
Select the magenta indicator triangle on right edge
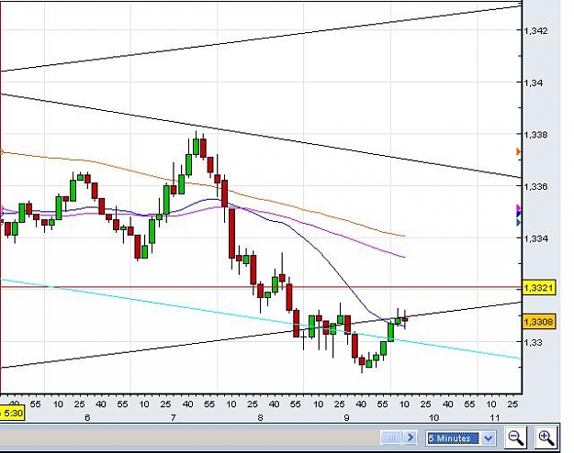(518, 207)
